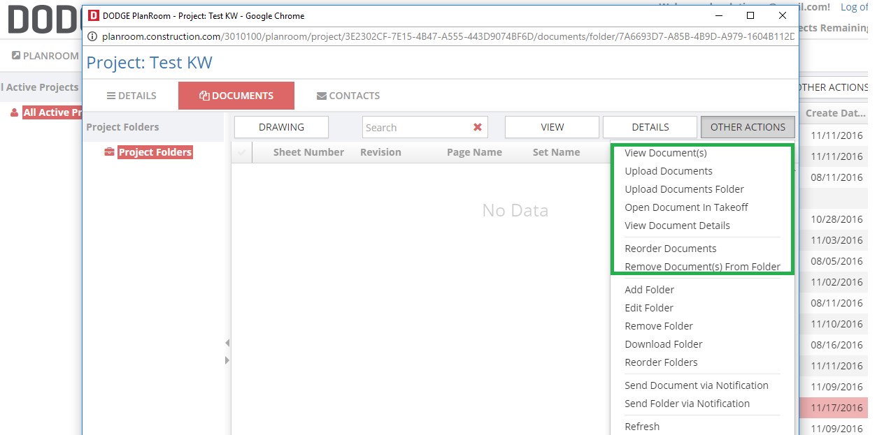Open the Details tab of the project

coord(131,96)
